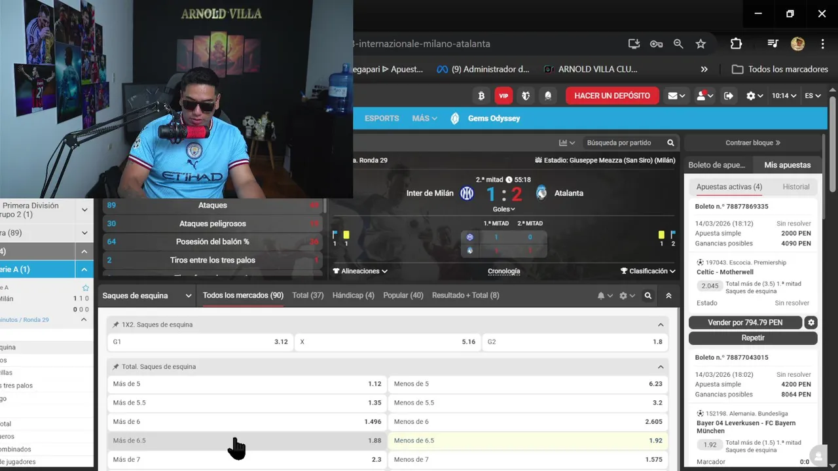This screenshot has width=838, height=471.
Task: Show more bookmarks chevron
Action: [704, 69]
